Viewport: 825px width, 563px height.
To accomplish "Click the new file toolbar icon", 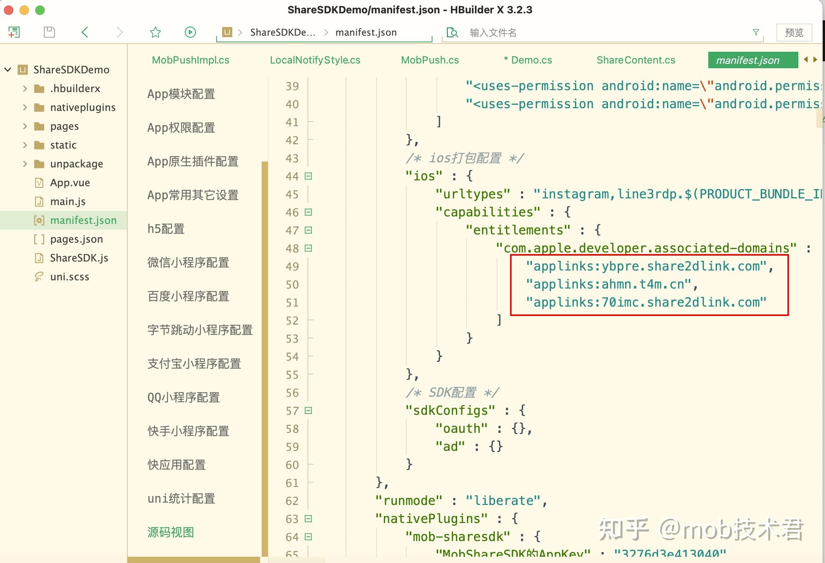I will (x=14, y=32).
